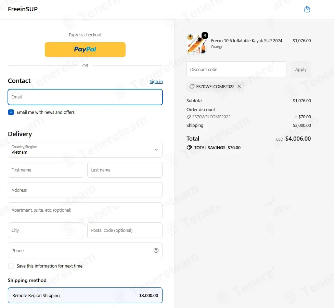Click the kayak SUP product thumbnail
Screen dimensions: 334x308
click(197, 44)
